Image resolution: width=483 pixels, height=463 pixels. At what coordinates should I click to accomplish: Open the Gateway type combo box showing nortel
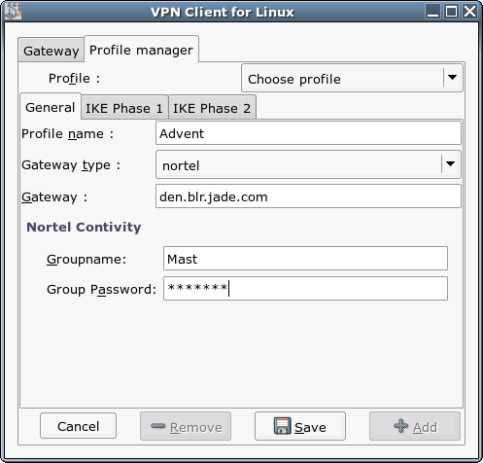pyautogui.click(x=308, y=164)
